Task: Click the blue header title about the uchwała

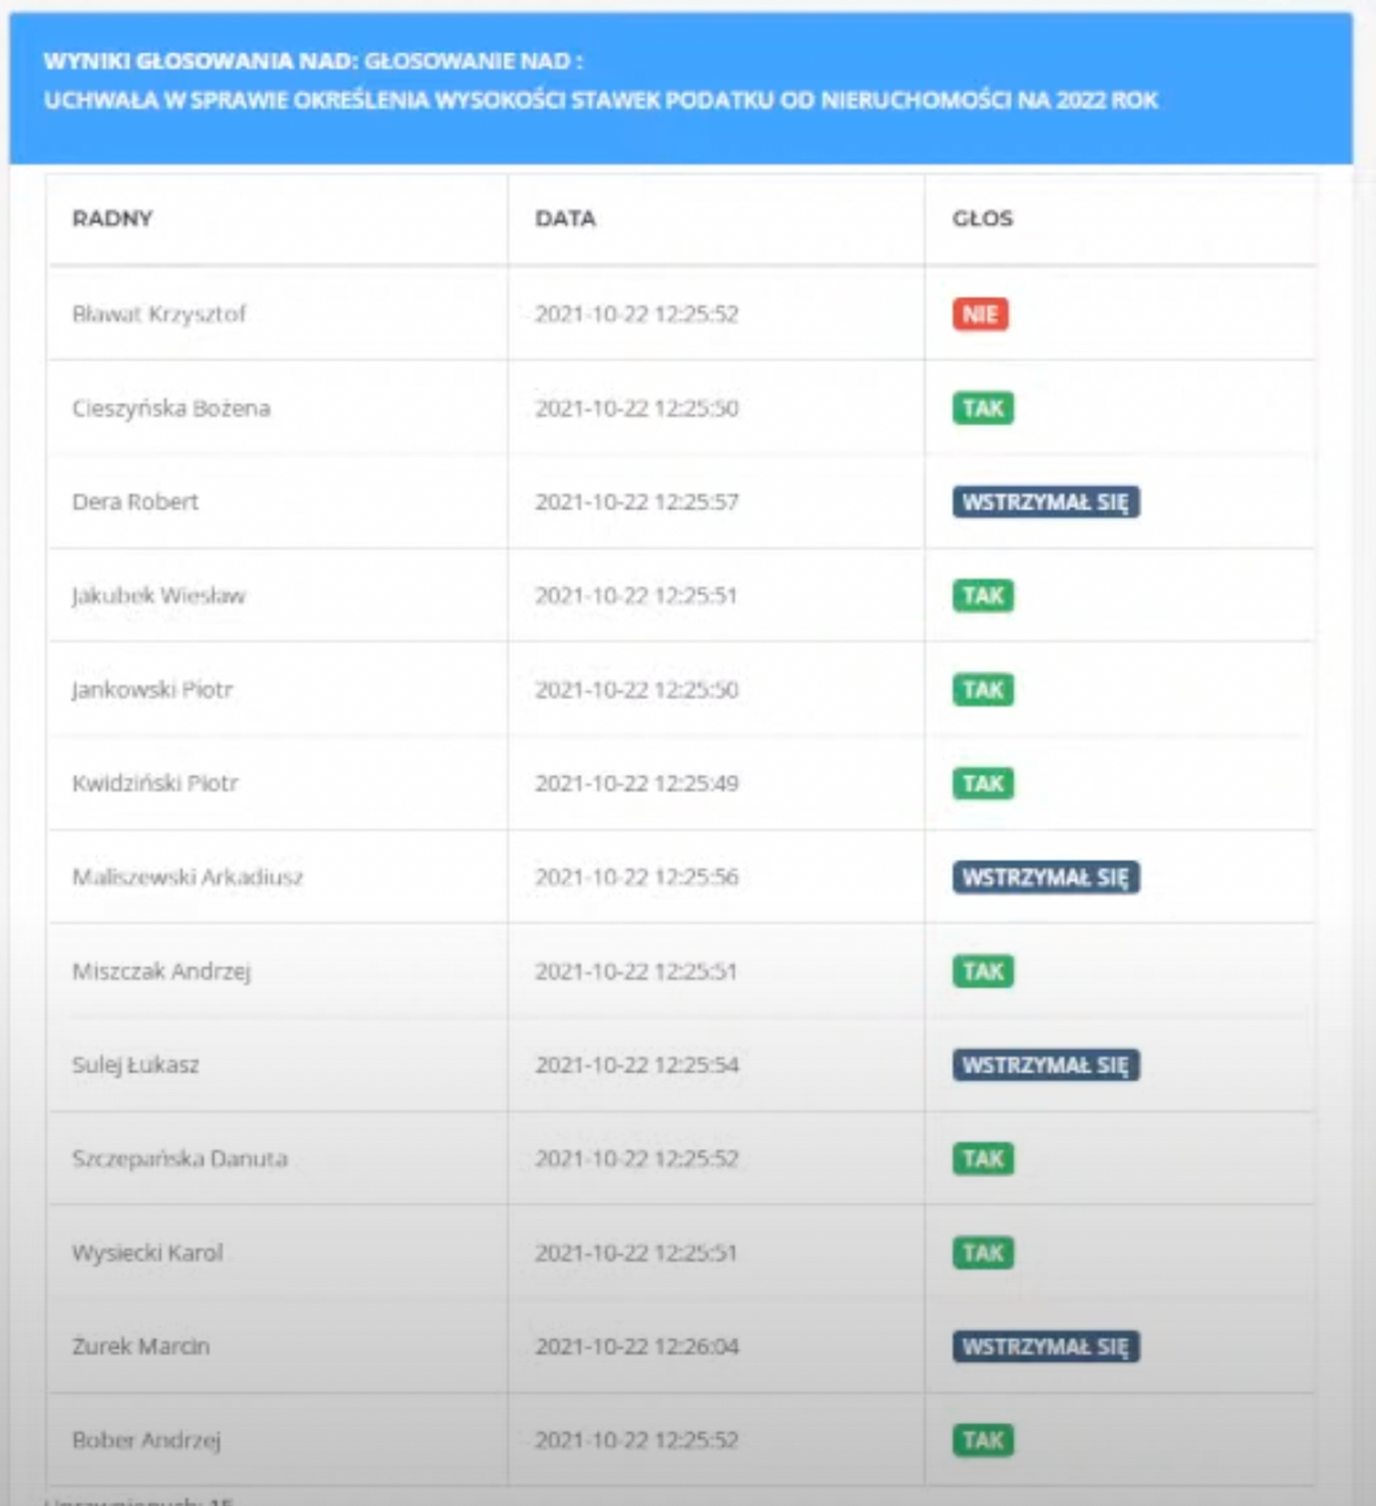Action: [600, 99]
